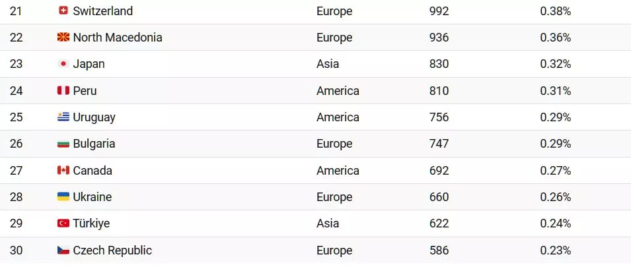Screen dimensions: 631x265
Task: Select Japan's value of 830
Action: tap(438, 64)
